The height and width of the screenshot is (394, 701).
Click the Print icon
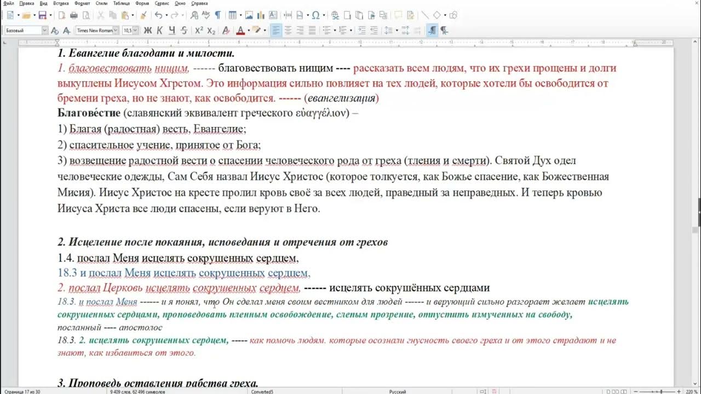[74, 15]
